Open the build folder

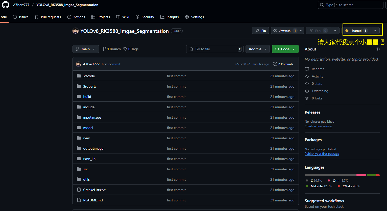coord(87,97)
